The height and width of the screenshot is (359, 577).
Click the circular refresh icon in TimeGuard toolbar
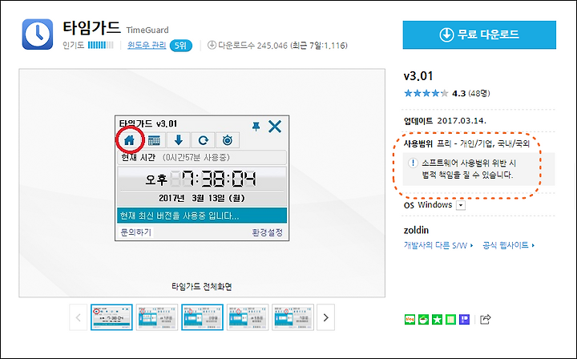point(203,140)
